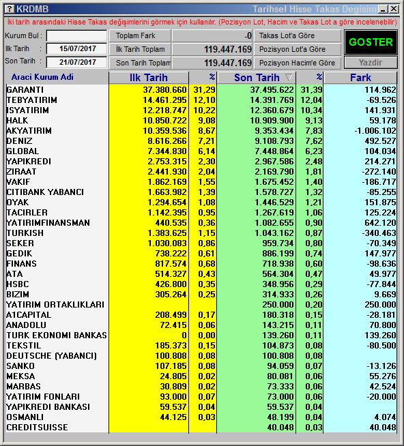The height and width of the screenshot is (446, 404).
Task: Sort by Ilk Tarih column header
Action: click(149, 78)
